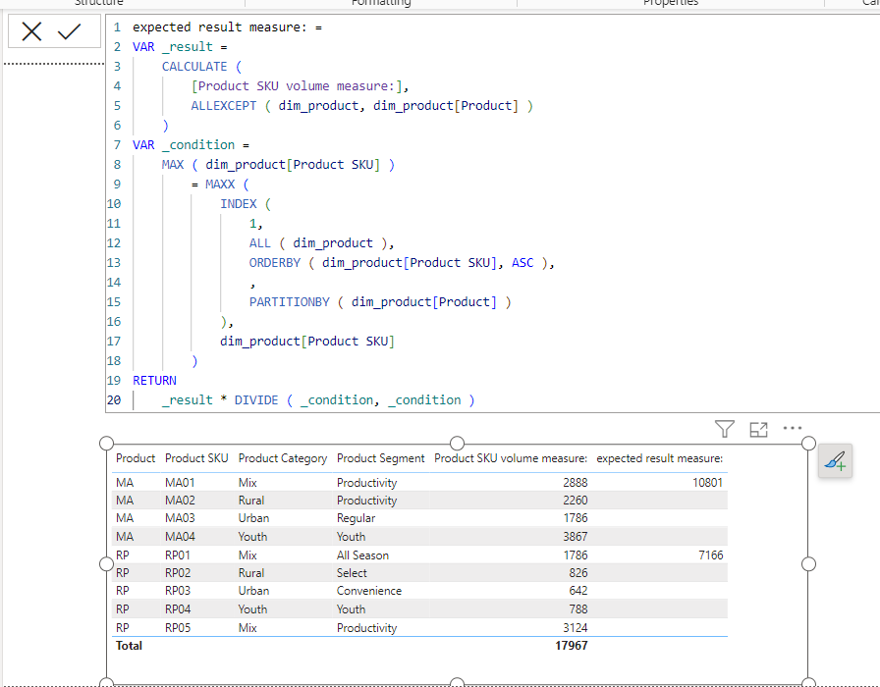Screen dimensions: 880x687
Task: Place cursor on ORDERBY in line 13
Action: click(274, 263)
